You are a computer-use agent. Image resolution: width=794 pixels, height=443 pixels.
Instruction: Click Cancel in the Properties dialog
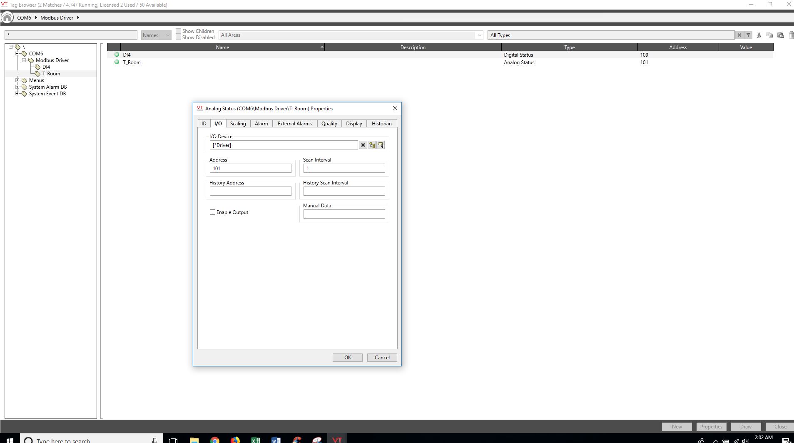click(382, 358)
